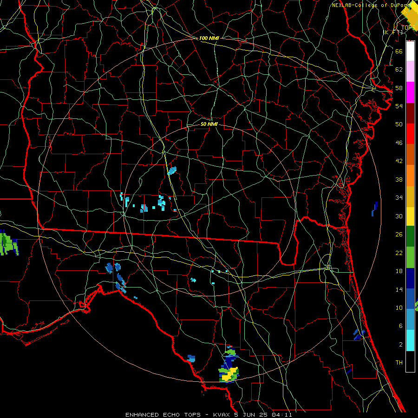This screenshot has width=418, height=418.
Task: Click the 50 NMI range ring label
Action: 209,124
